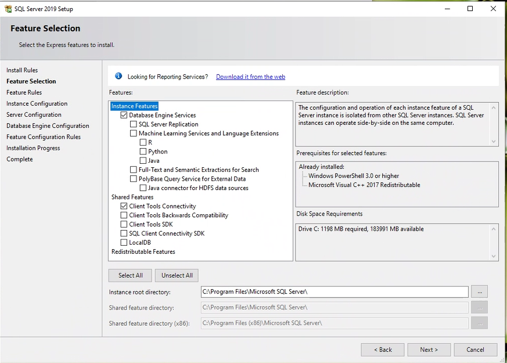Check Machine Learning Services and Language Extensions
This screenshot has width=507, height=363.
tap(133, 133)
